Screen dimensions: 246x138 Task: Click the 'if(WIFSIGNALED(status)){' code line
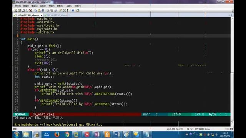click(56, 100)
